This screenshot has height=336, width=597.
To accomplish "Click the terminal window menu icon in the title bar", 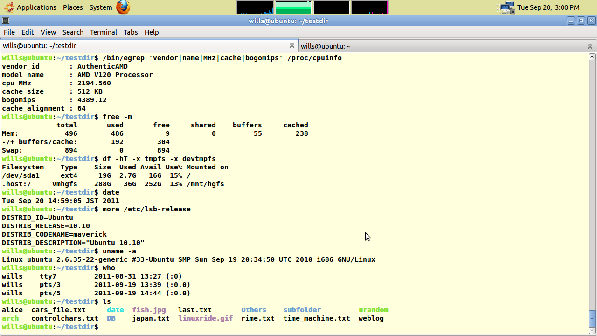I will 5,21.
